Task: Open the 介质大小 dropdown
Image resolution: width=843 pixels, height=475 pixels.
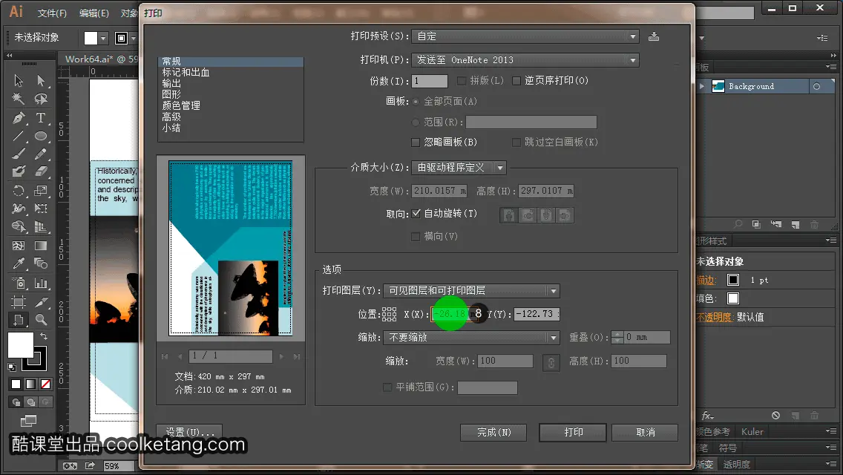Action: tap(459, 168)
